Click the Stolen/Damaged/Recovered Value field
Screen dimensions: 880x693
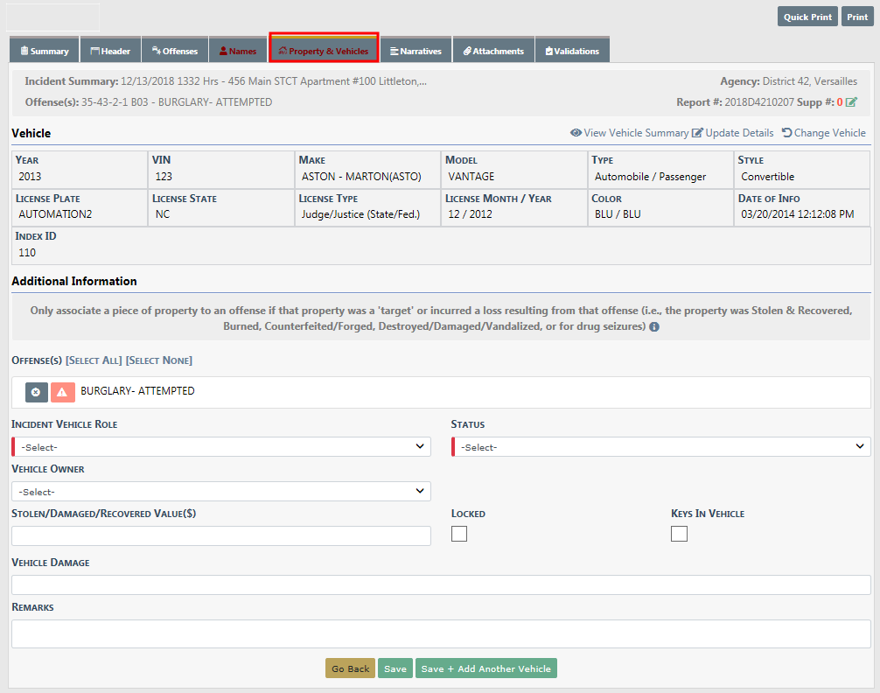[x=221, y=535]
